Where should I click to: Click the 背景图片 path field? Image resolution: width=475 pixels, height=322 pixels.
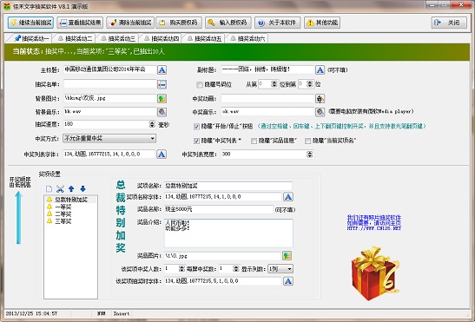coord(110,98)
